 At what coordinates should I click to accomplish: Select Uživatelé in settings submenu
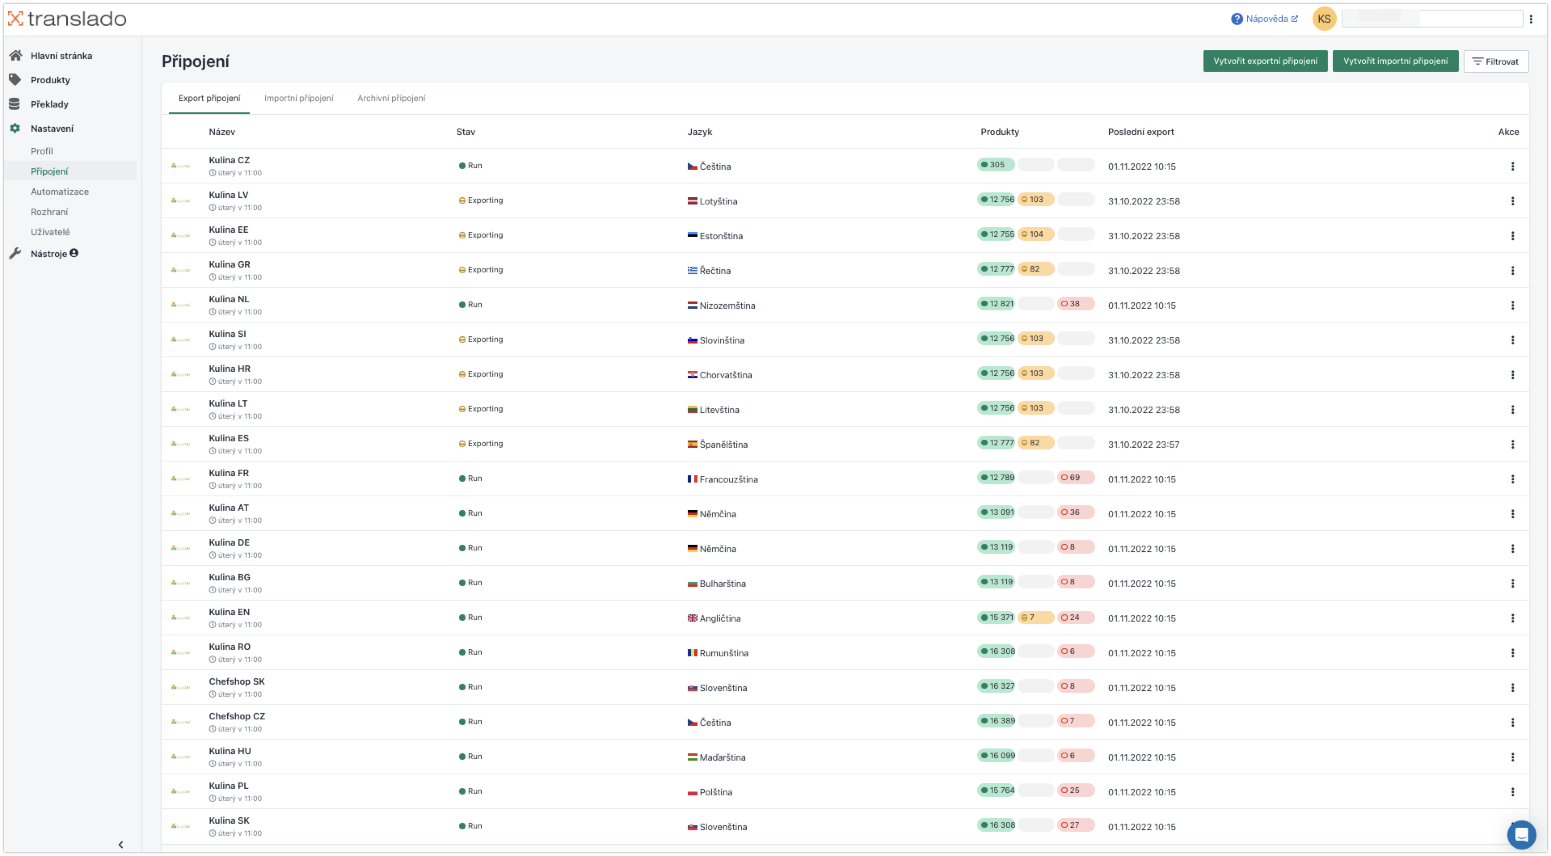point(50,232)
